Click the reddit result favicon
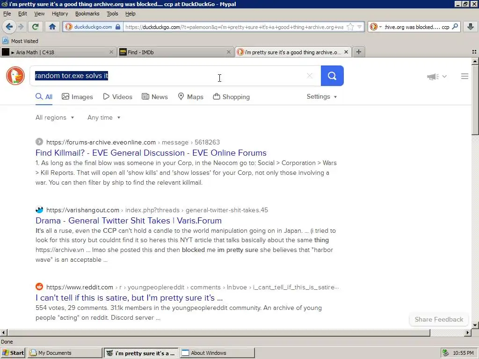 coord(39,287)
